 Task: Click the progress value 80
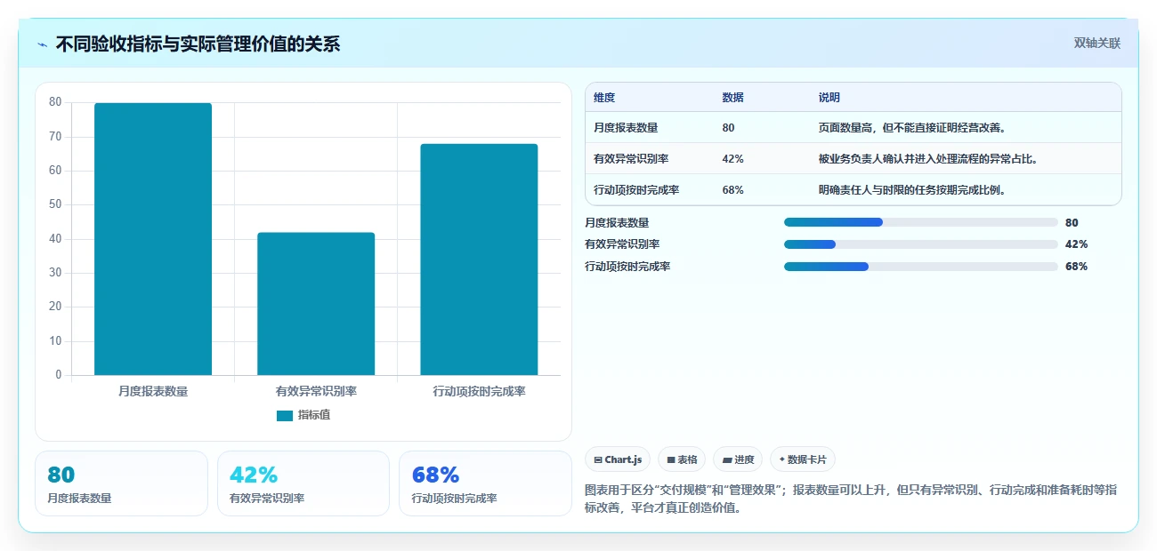1072,223
